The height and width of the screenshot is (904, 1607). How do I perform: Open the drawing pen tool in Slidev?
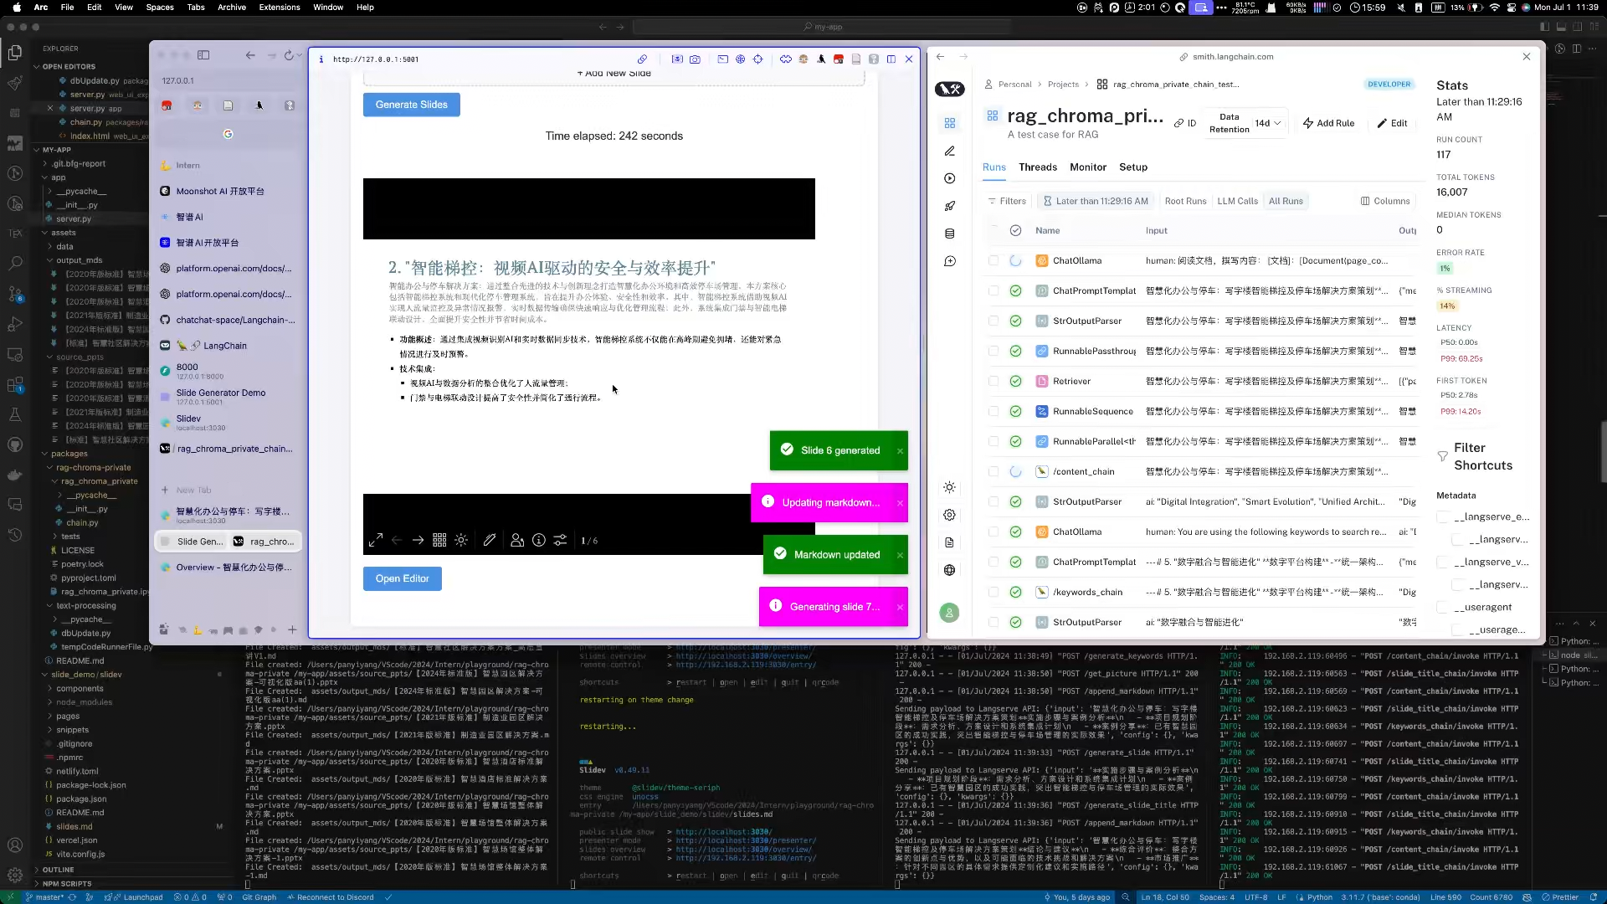pyautogui.click(x=490, y=541)
